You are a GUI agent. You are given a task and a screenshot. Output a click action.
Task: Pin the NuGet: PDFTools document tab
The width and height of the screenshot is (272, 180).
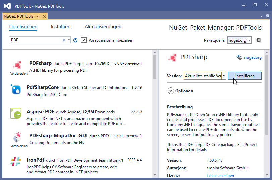tap(38, 16)
